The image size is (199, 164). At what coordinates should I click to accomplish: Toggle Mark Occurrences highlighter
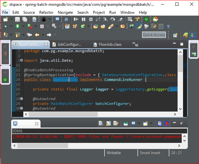pos(139,26)
